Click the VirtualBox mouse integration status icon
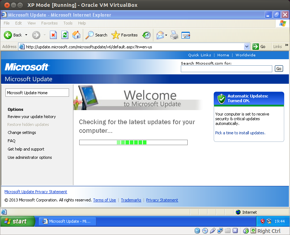Image resolution: width=290 pixels, height=235 pixels. point(246,231)
